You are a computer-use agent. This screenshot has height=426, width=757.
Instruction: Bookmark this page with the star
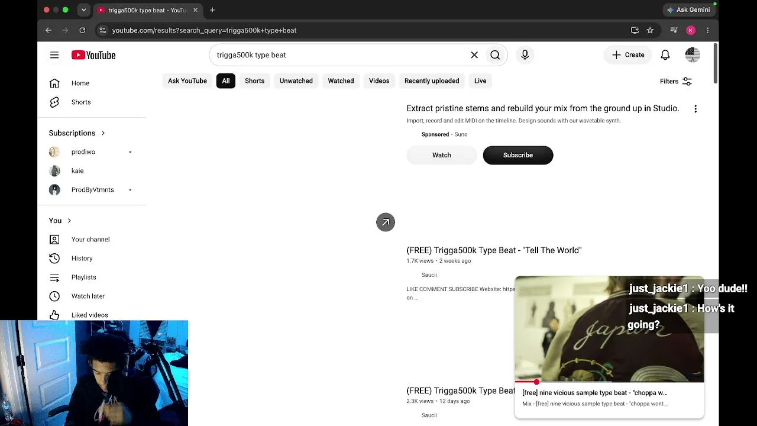[x=650, y=30]
